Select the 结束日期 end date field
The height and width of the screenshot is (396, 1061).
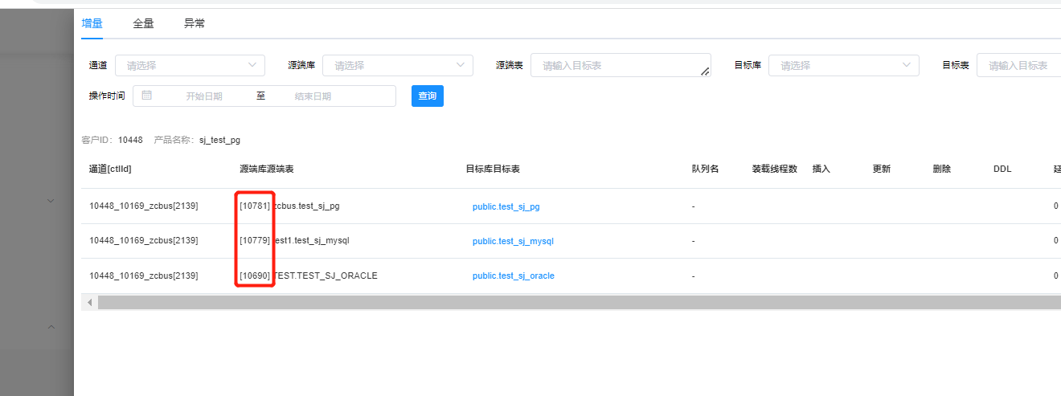(x=313, y=96)
